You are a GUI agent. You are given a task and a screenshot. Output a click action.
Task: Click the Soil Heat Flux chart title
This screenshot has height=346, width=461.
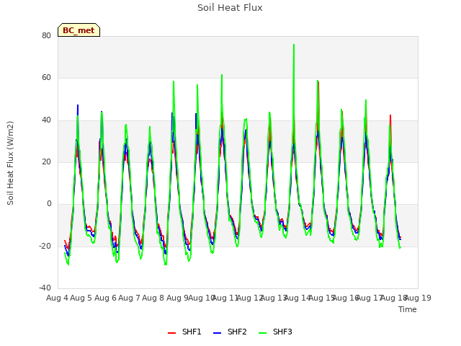[230, 8]
